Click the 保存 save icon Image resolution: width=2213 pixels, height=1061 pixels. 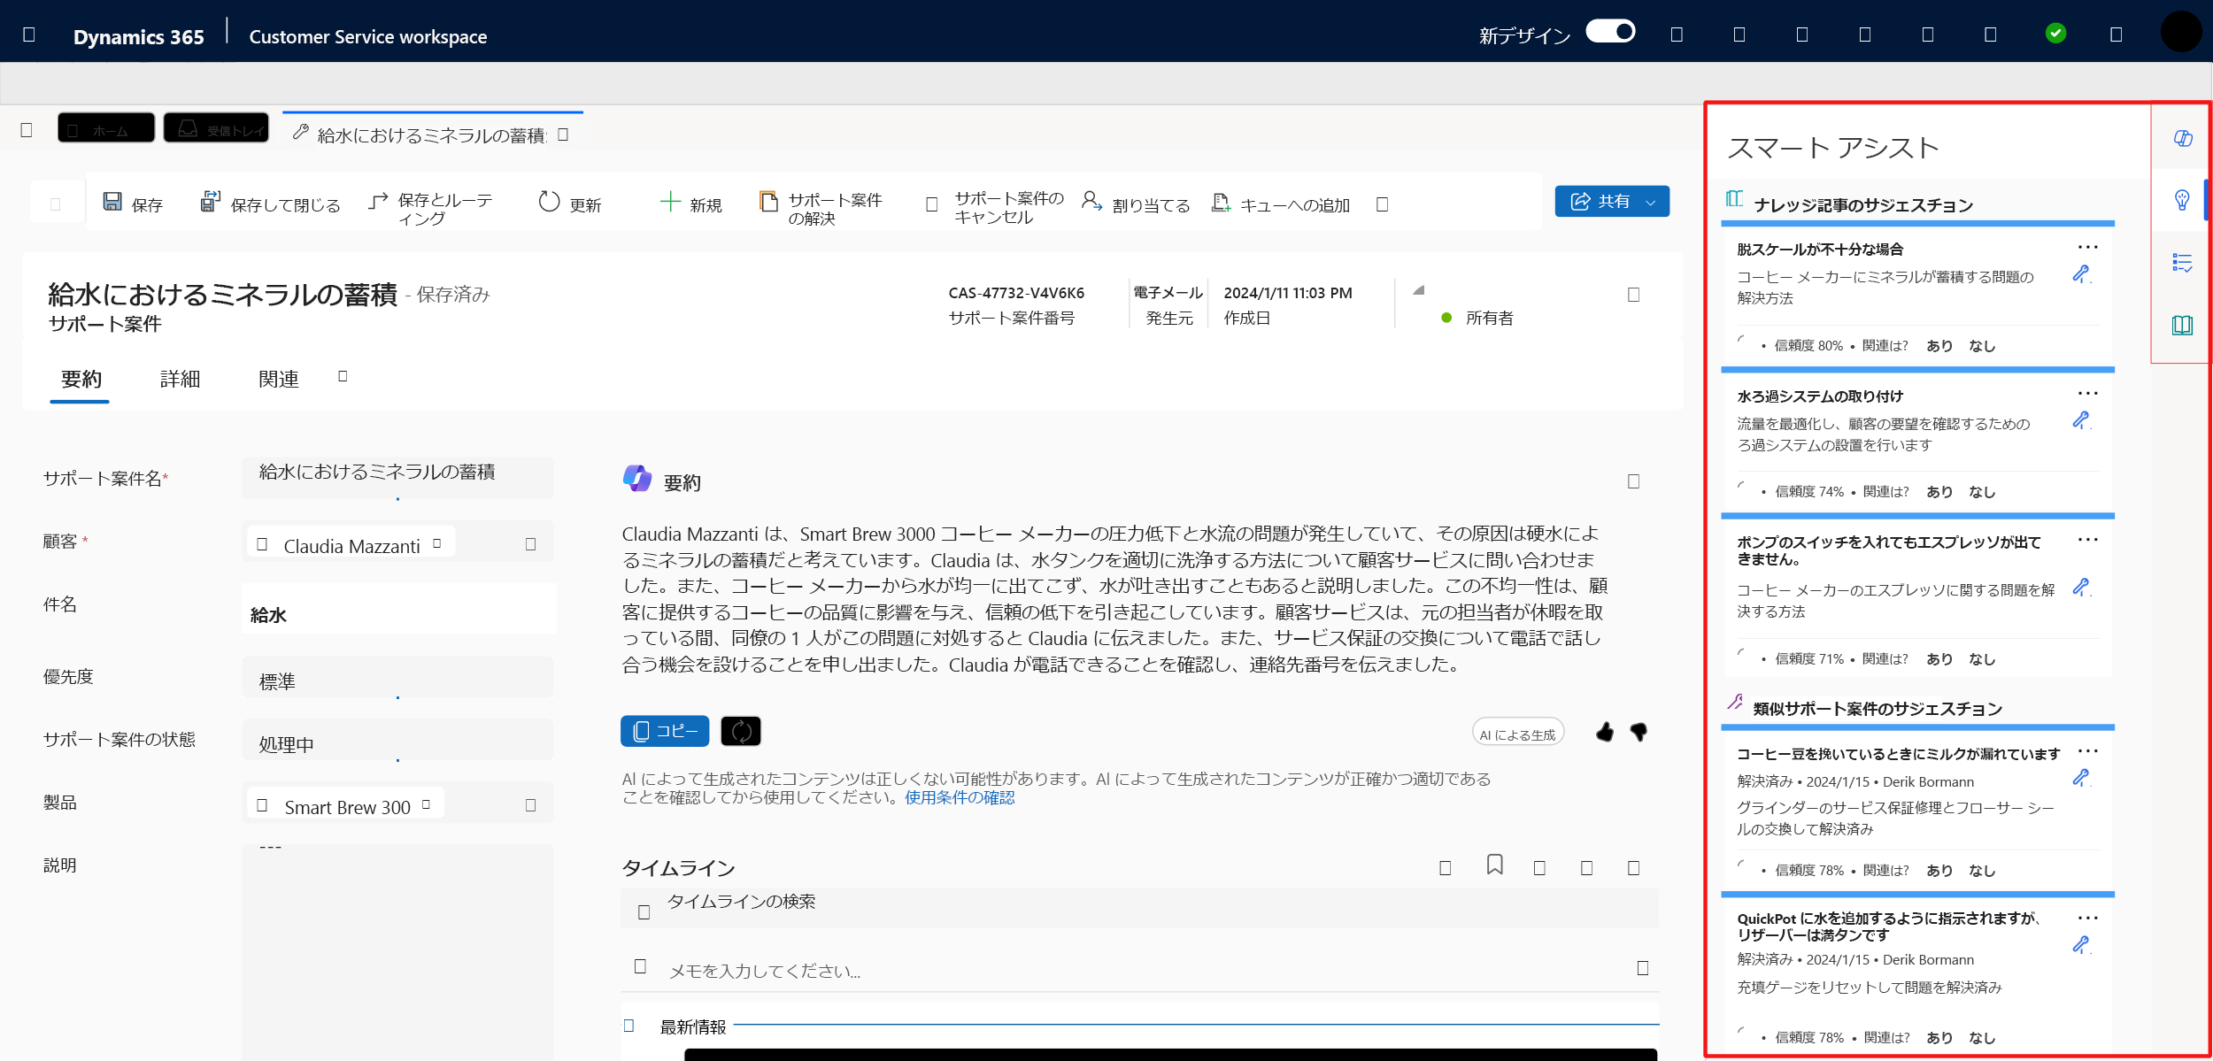pos(112,202)
